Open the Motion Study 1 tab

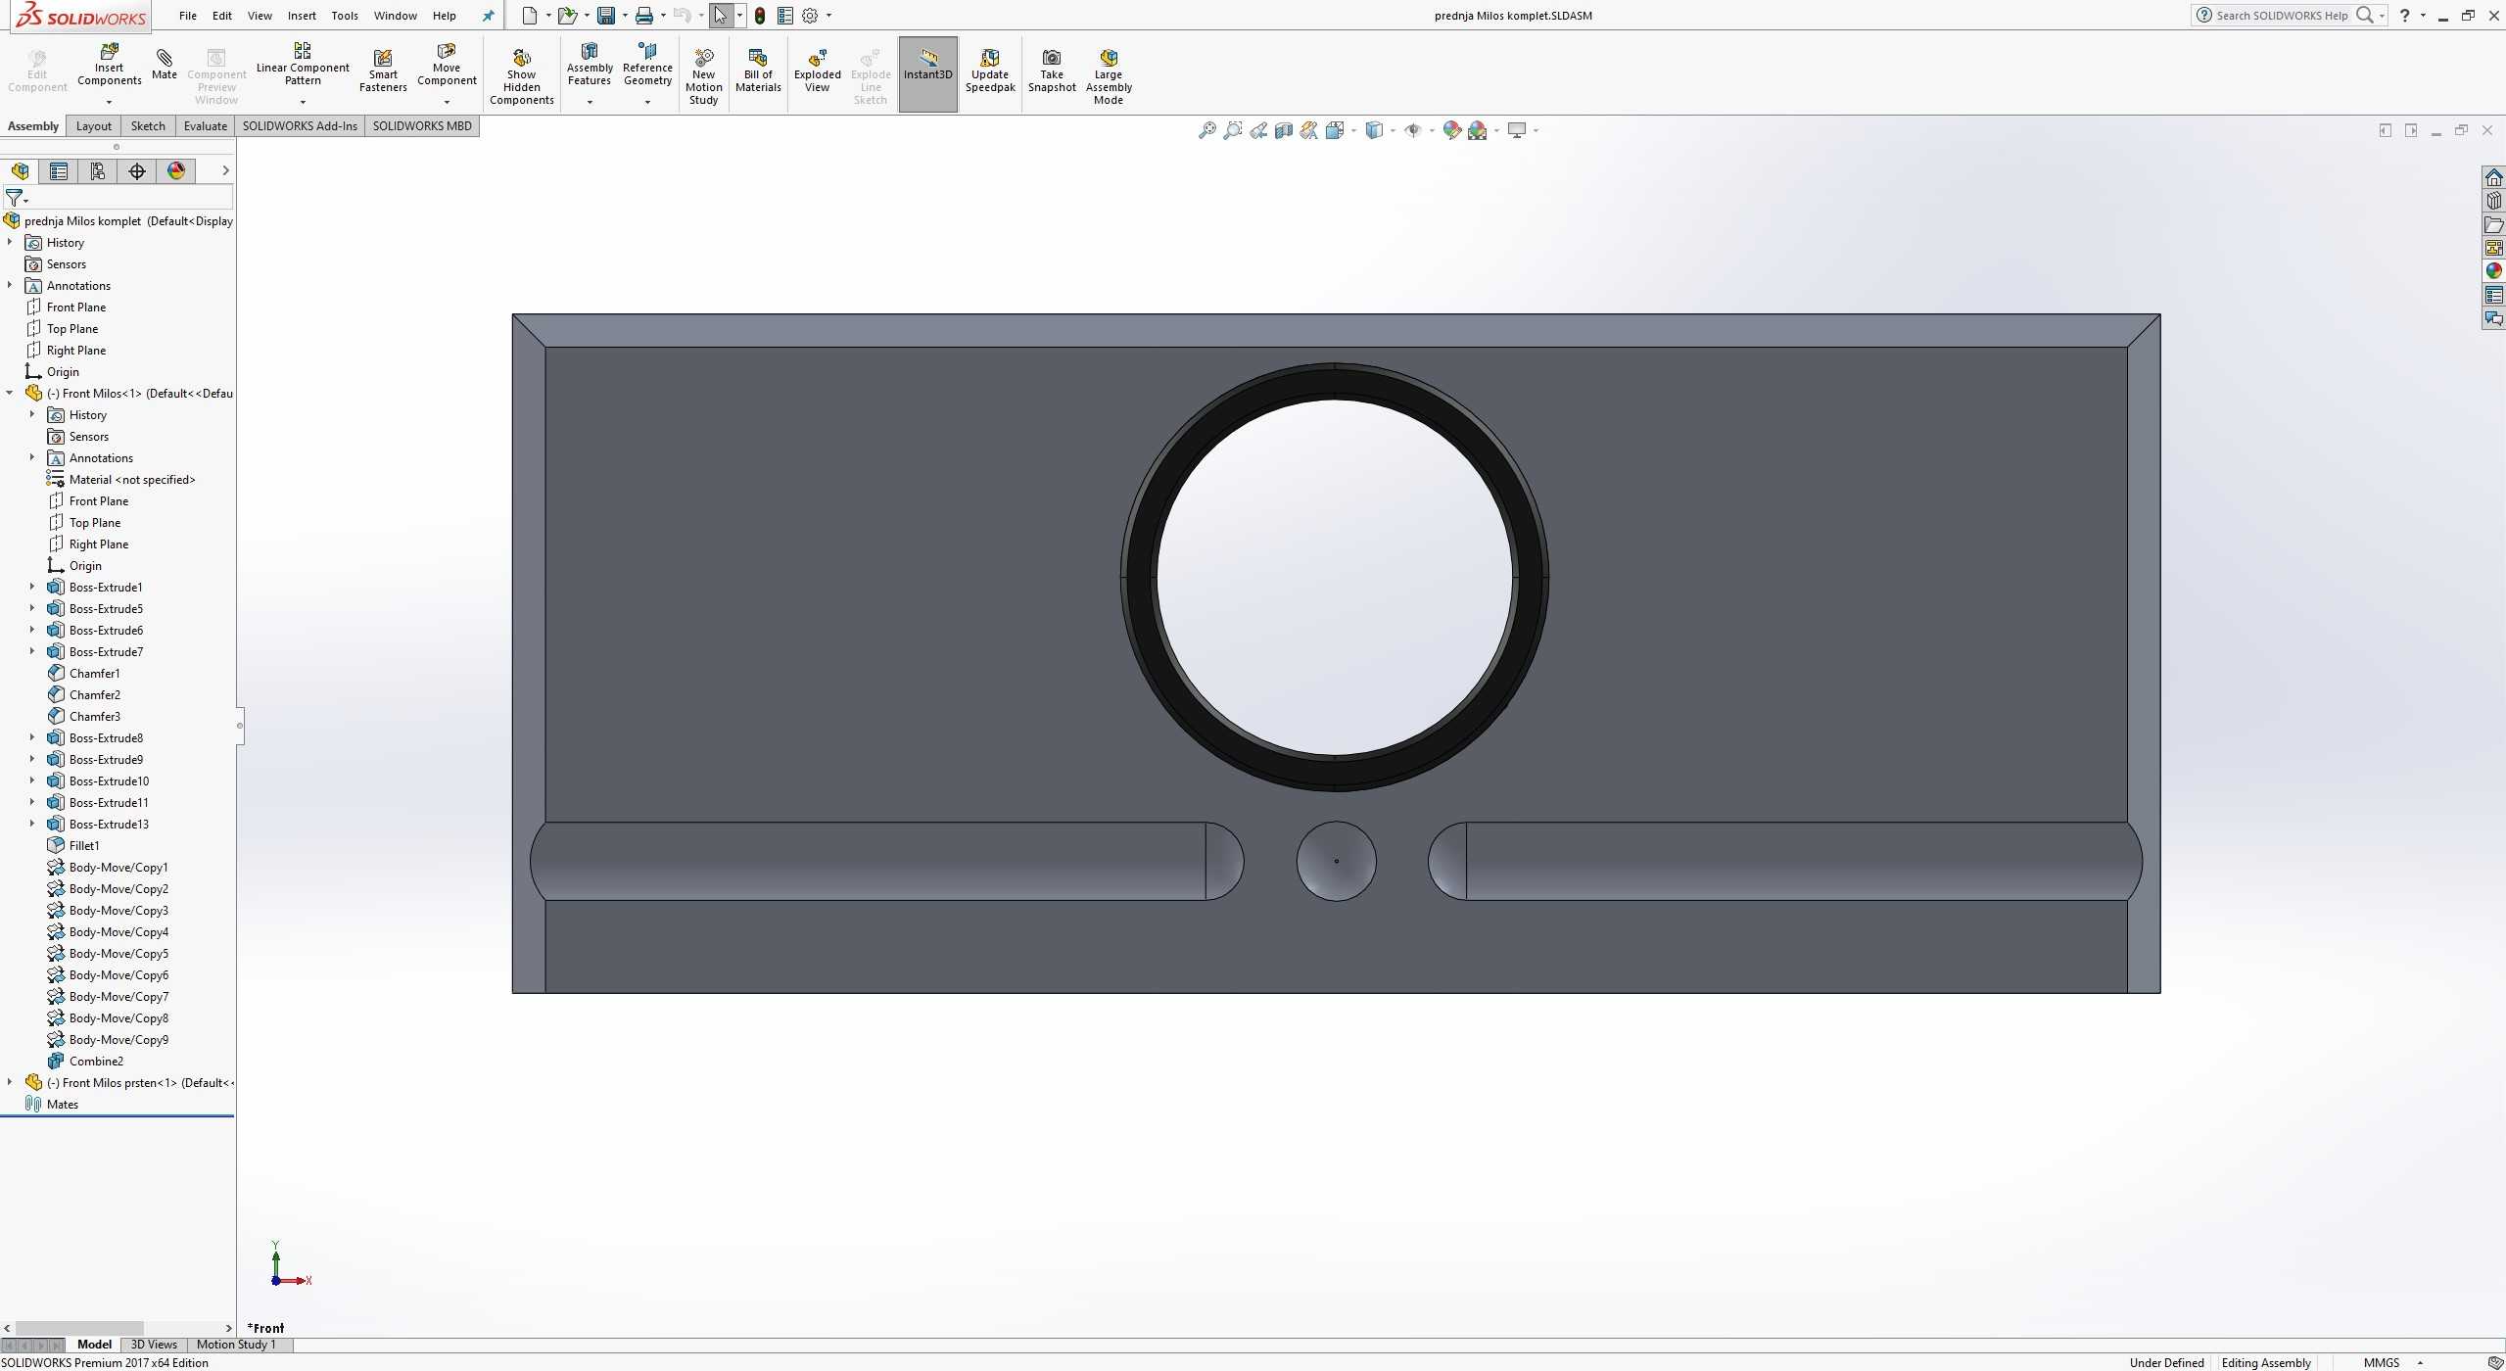point(236,1345)
